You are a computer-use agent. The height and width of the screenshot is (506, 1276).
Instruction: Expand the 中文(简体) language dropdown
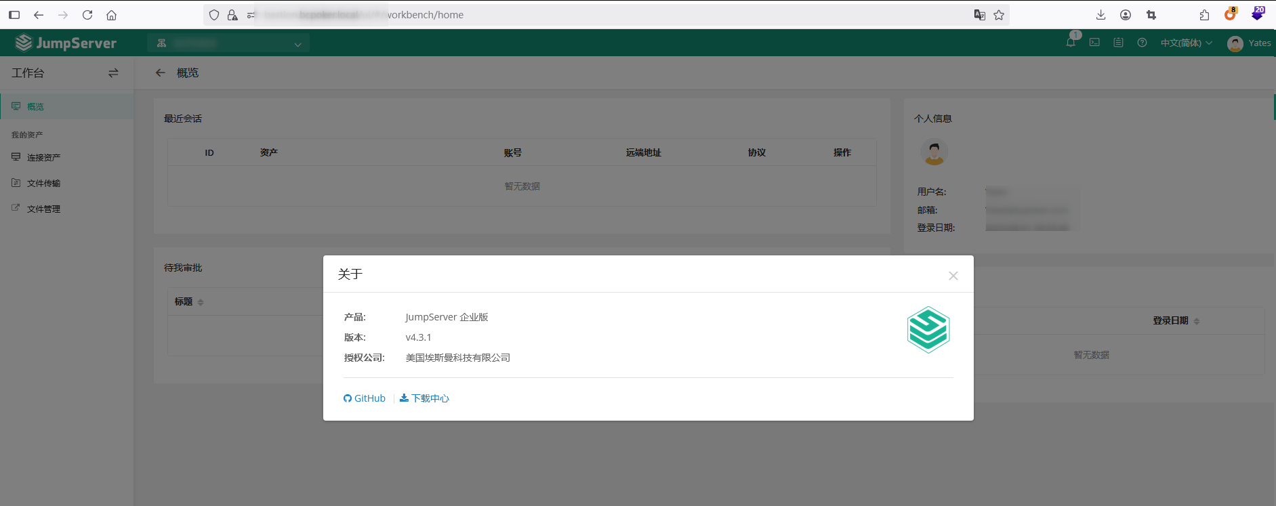[x=1186, y=43]
